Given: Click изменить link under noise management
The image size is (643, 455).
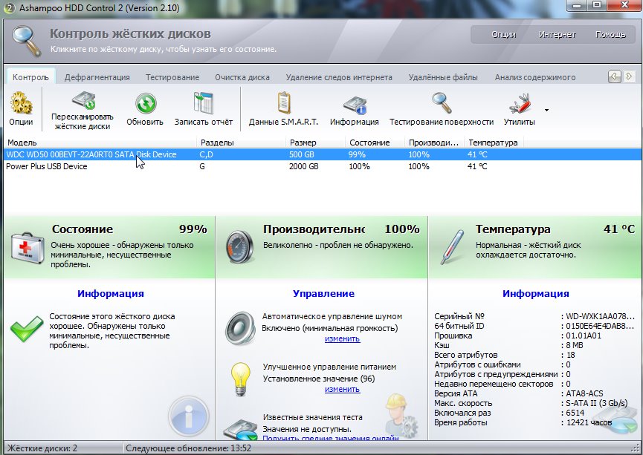Looking at the screenshot, I should pos(342,339).
